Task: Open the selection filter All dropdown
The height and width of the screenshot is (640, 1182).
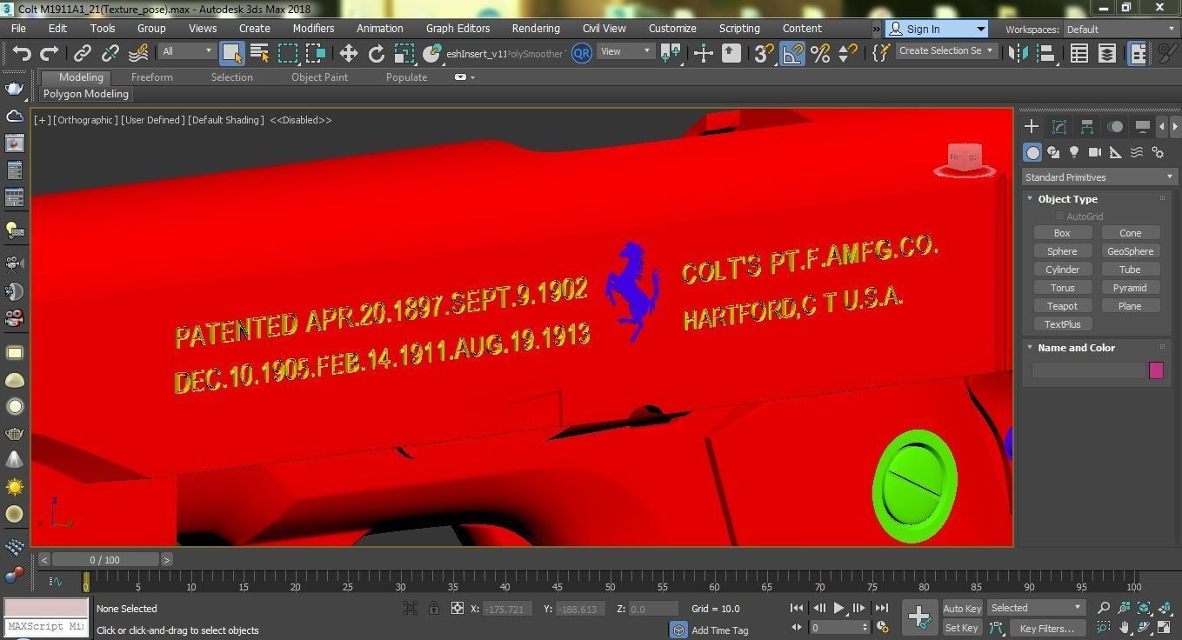Action: 187,51
